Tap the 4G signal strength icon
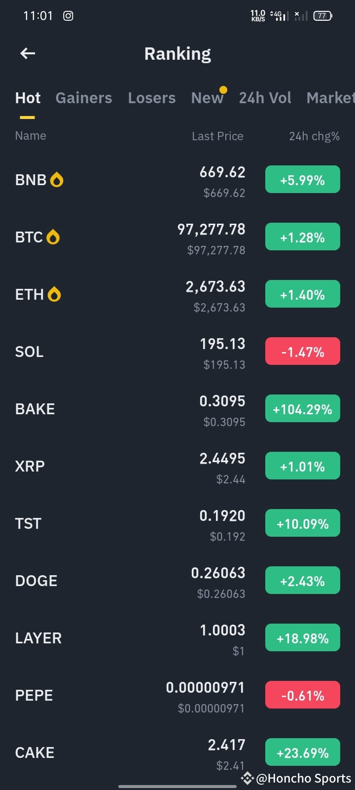This screenshot has width=355, height=790. (280, 16)
